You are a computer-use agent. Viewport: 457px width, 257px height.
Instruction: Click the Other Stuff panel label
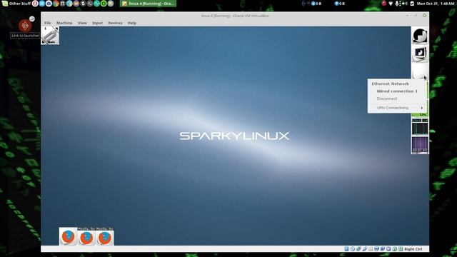pos(20,4)
